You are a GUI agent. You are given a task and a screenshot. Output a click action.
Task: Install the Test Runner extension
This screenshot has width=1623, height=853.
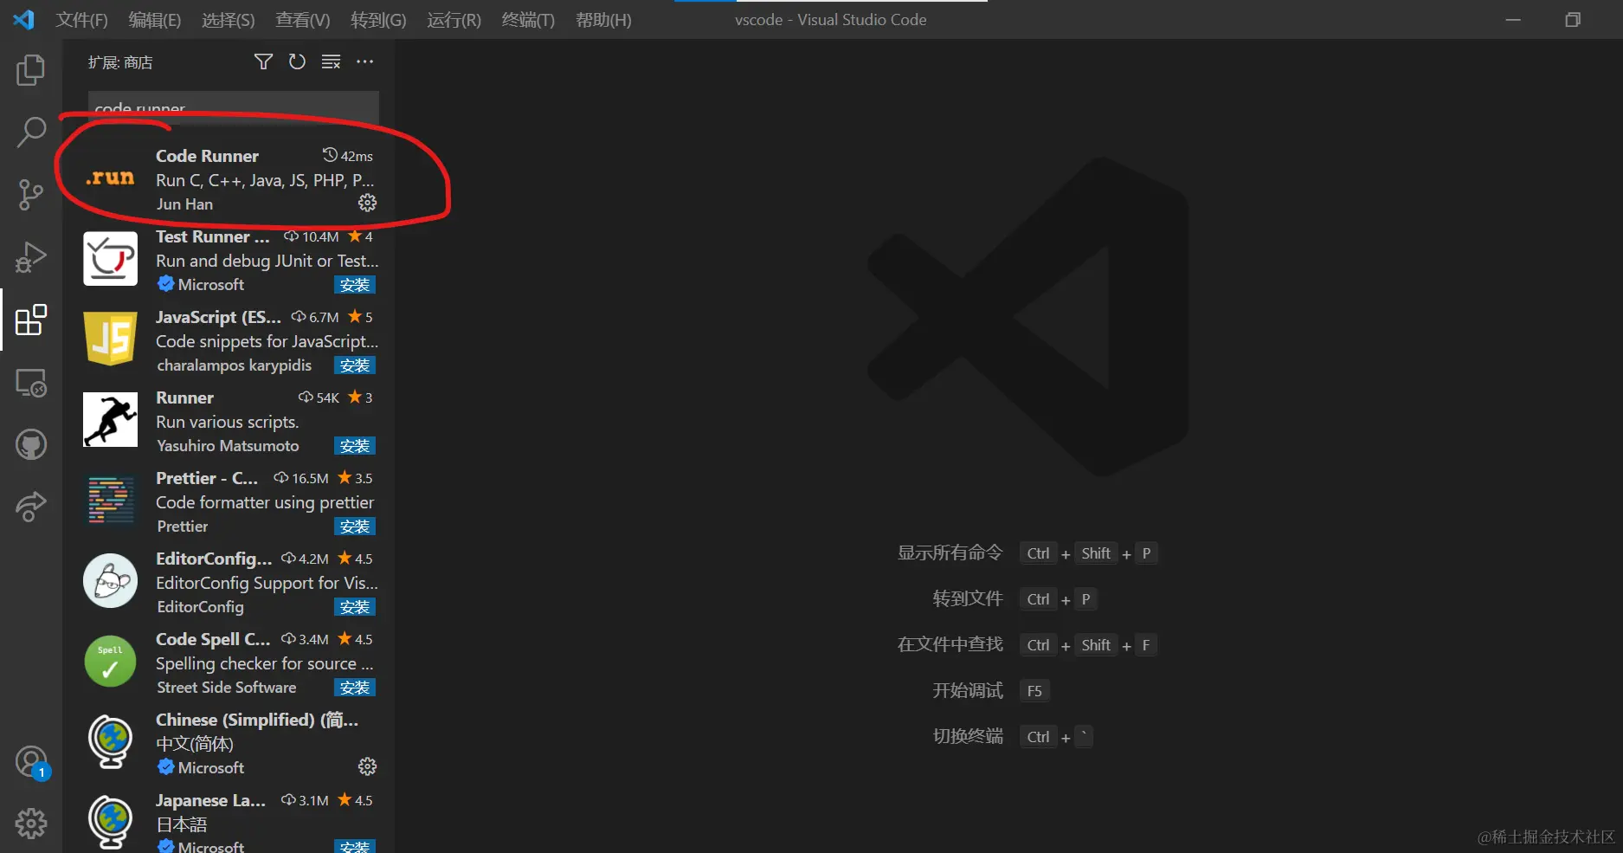tap(355, 284)
